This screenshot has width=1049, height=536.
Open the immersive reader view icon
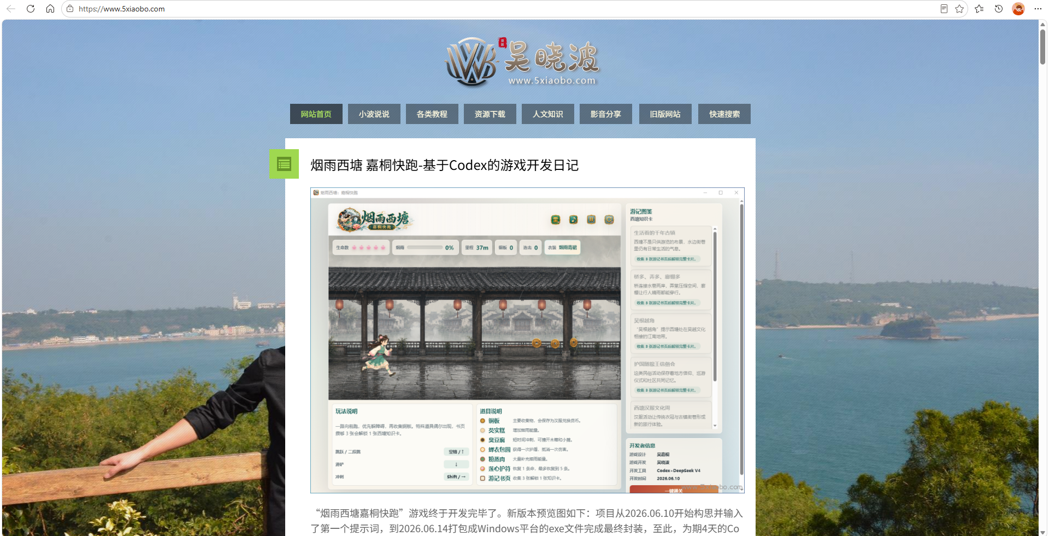point(944,9)
